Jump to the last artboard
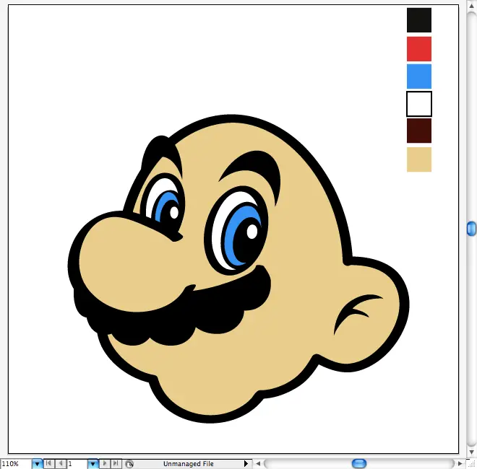This screenshot has height=469, width=477. click(116, 464)
